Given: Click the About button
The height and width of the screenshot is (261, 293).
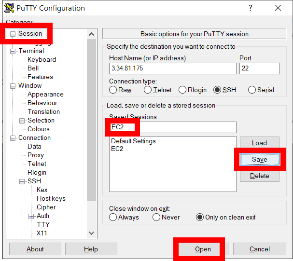Looking at the screenshot, I should coord(35,249).
